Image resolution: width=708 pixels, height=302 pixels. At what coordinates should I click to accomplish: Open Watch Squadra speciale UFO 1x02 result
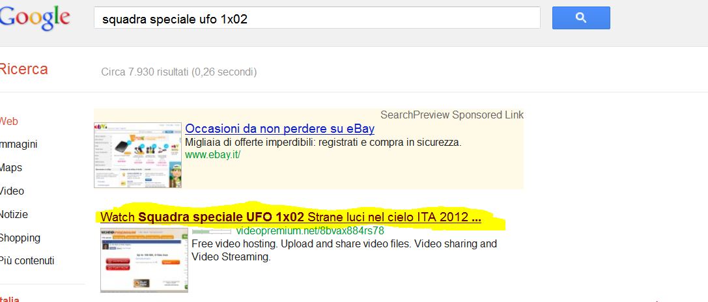coord(290,217)
